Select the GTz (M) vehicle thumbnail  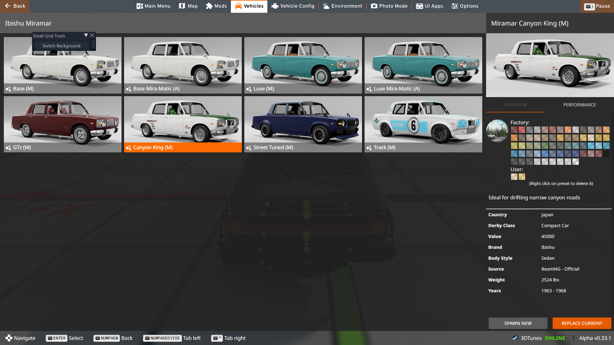(x=63, y=124)
